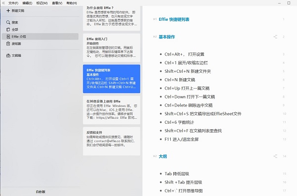
Task: Place cursor on Ctrl+6 字数统计 line
Action: 179,122
